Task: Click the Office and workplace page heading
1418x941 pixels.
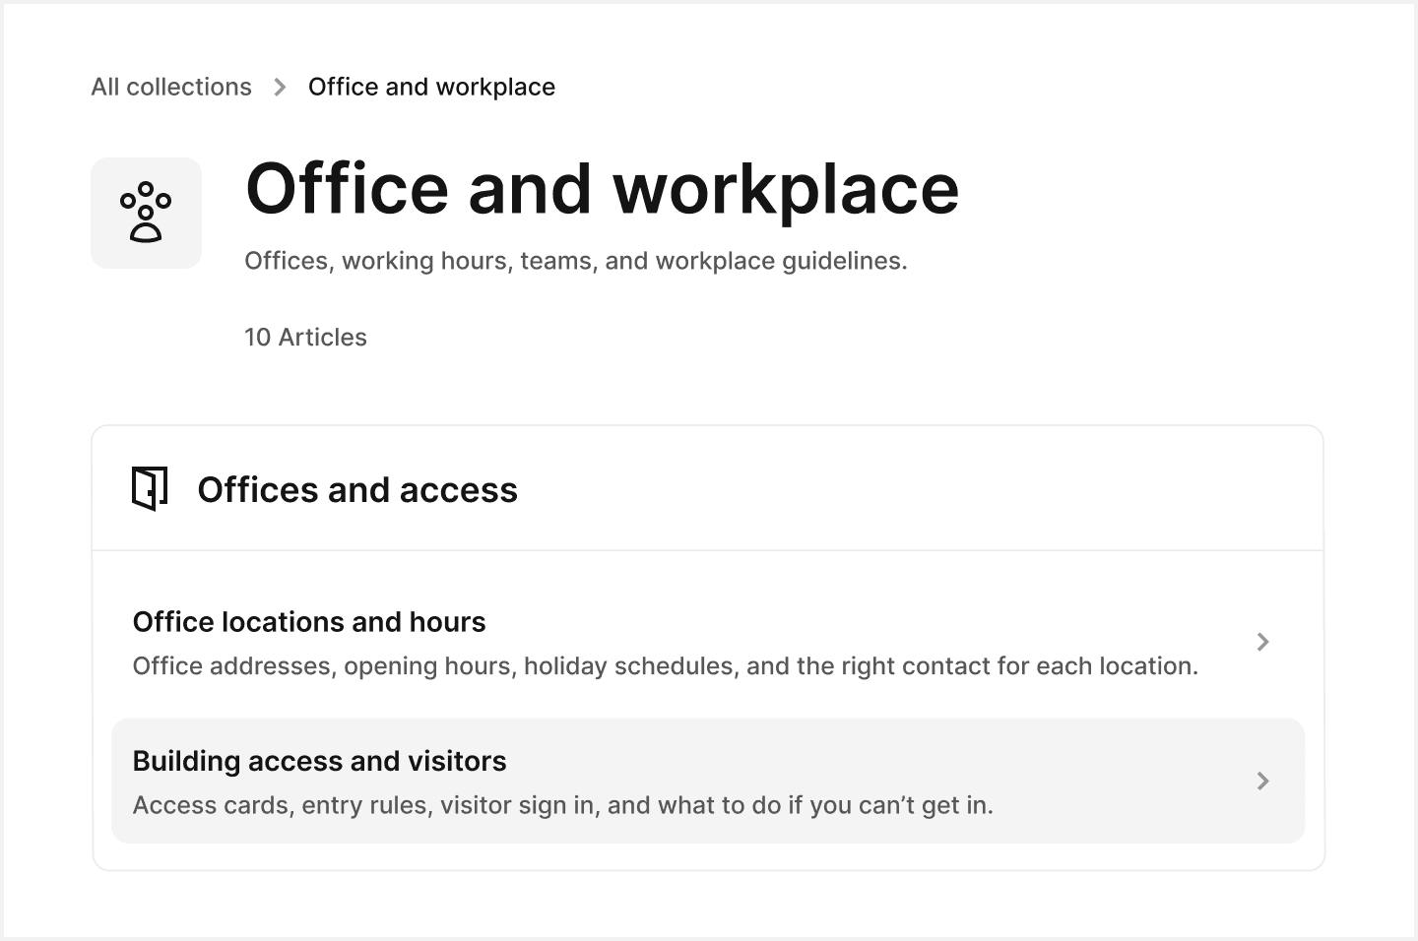Action: click(602, 189)
